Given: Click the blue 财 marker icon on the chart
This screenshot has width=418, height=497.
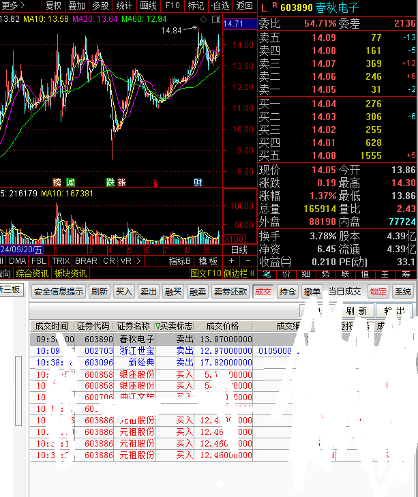Looking at the screenshot, I should point(198,182).
